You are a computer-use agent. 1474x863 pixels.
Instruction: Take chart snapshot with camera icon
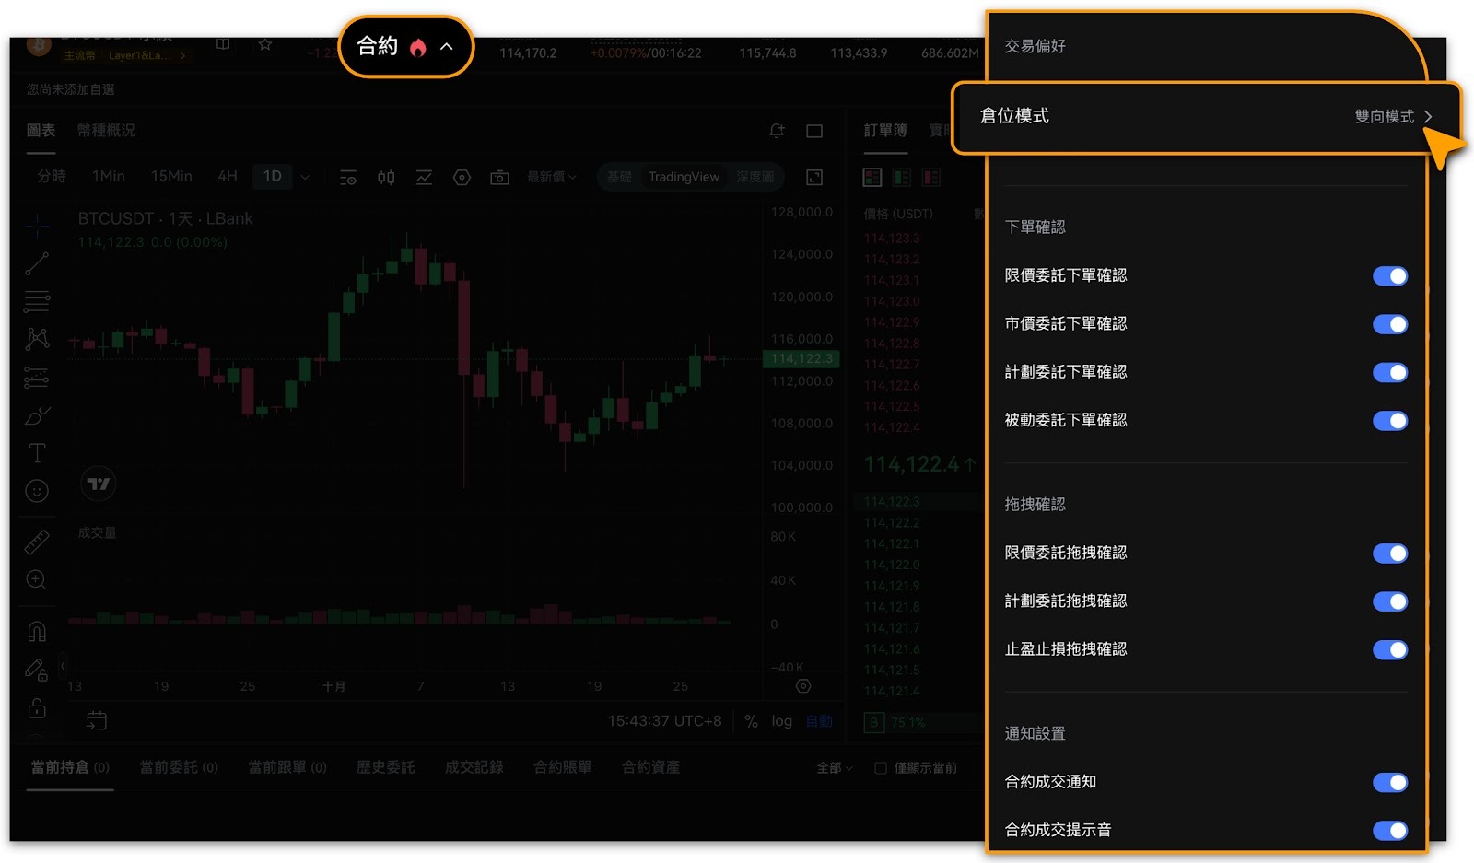click(x=499, y=177)
